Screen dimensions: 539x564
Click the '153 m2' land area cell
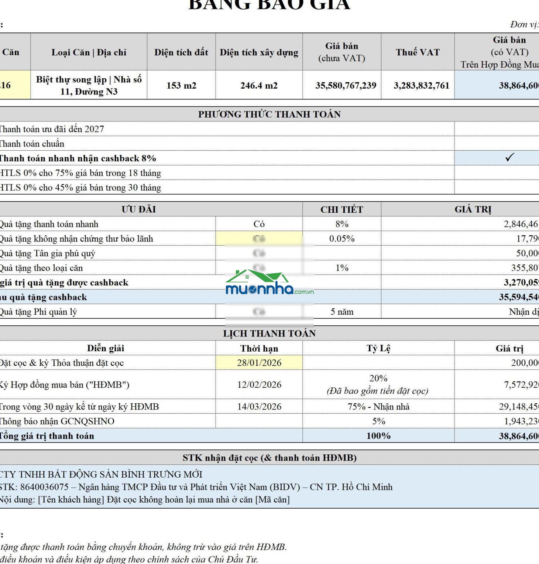point(181,85)
